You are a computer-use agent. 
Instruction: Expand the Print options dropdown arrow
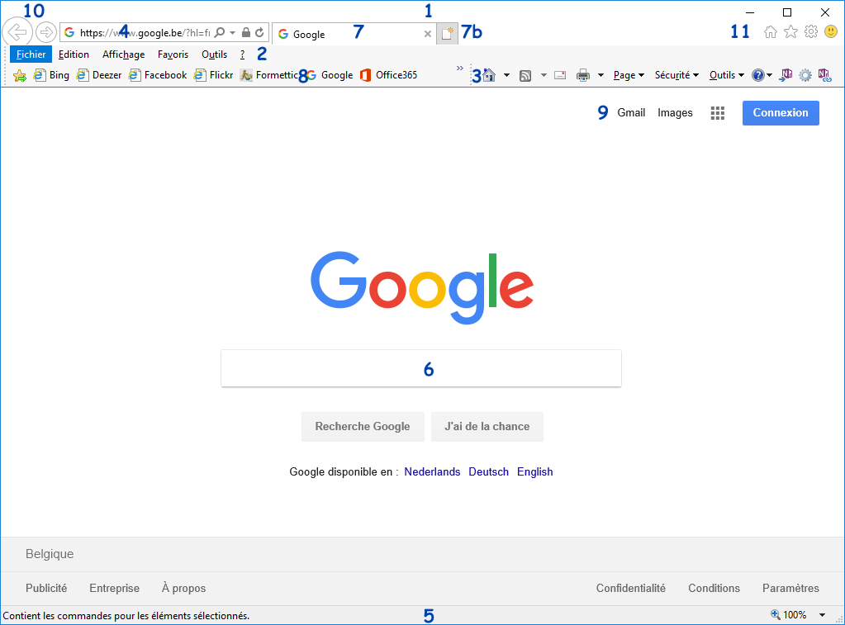pos(601,75)
